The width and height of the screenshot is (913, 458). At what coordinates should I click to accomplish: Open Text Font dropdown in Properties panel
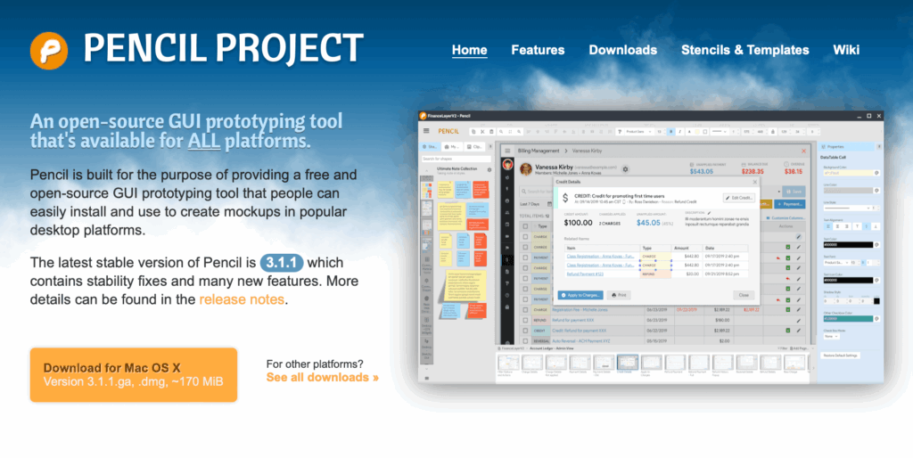836,263
